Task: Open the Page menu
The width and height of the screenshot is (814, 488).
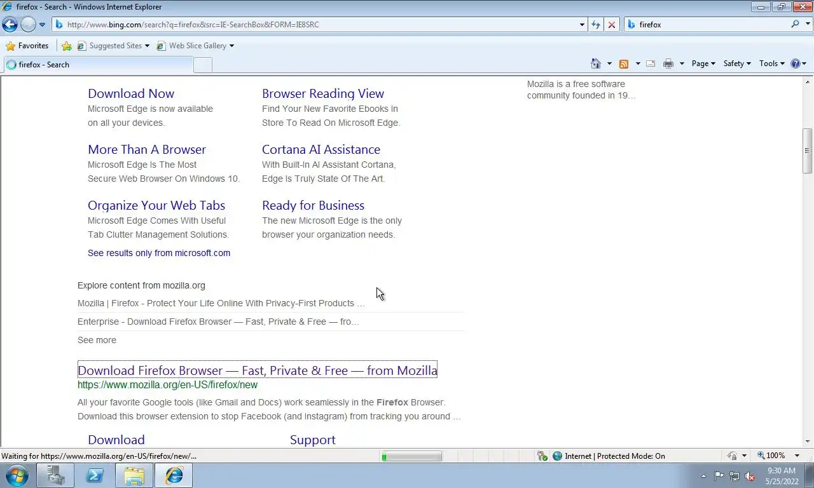Action: pos(703,64)
